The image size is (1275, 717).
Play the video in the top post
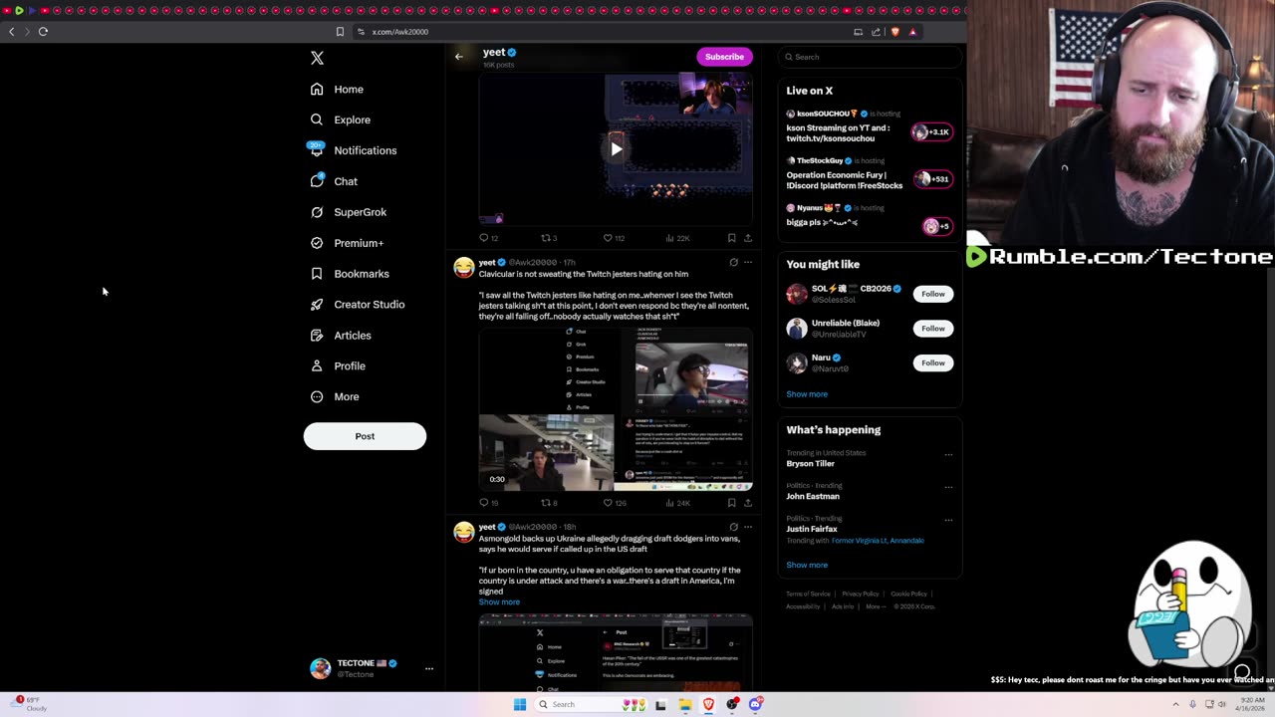pos(616,149)
